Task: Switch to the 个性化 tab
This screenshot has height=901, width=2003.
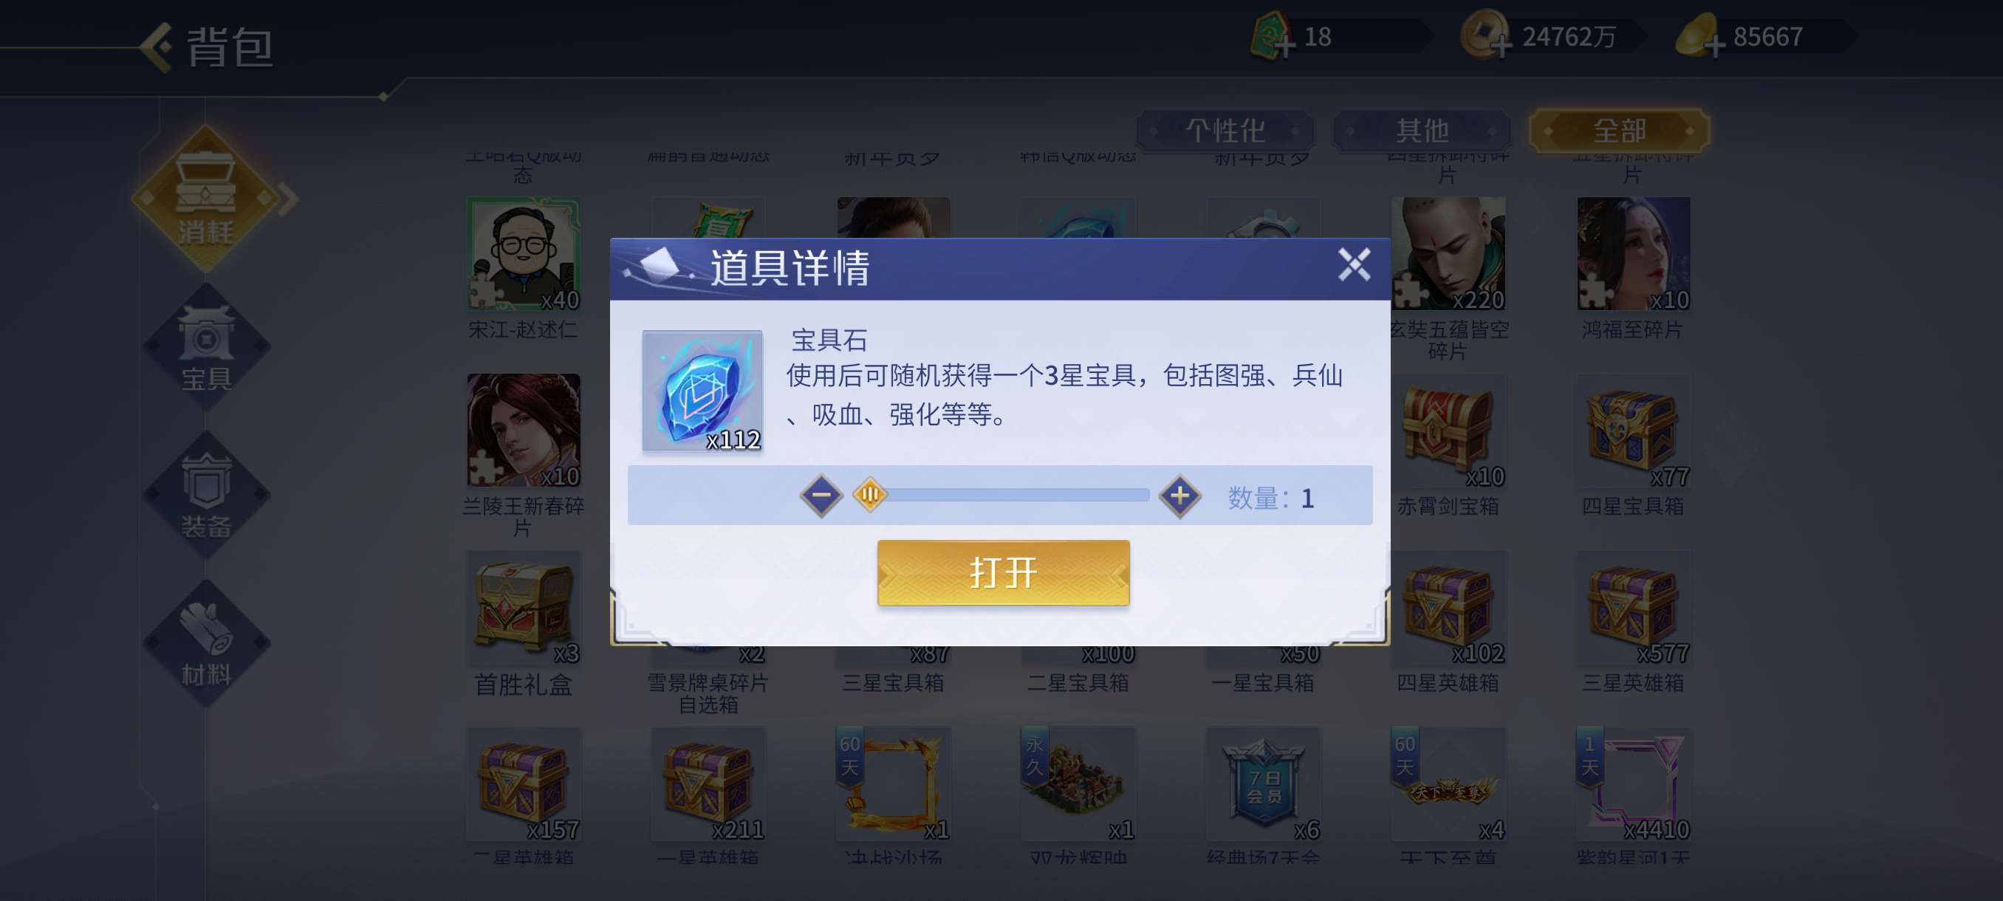Action: pos(1225,131)
